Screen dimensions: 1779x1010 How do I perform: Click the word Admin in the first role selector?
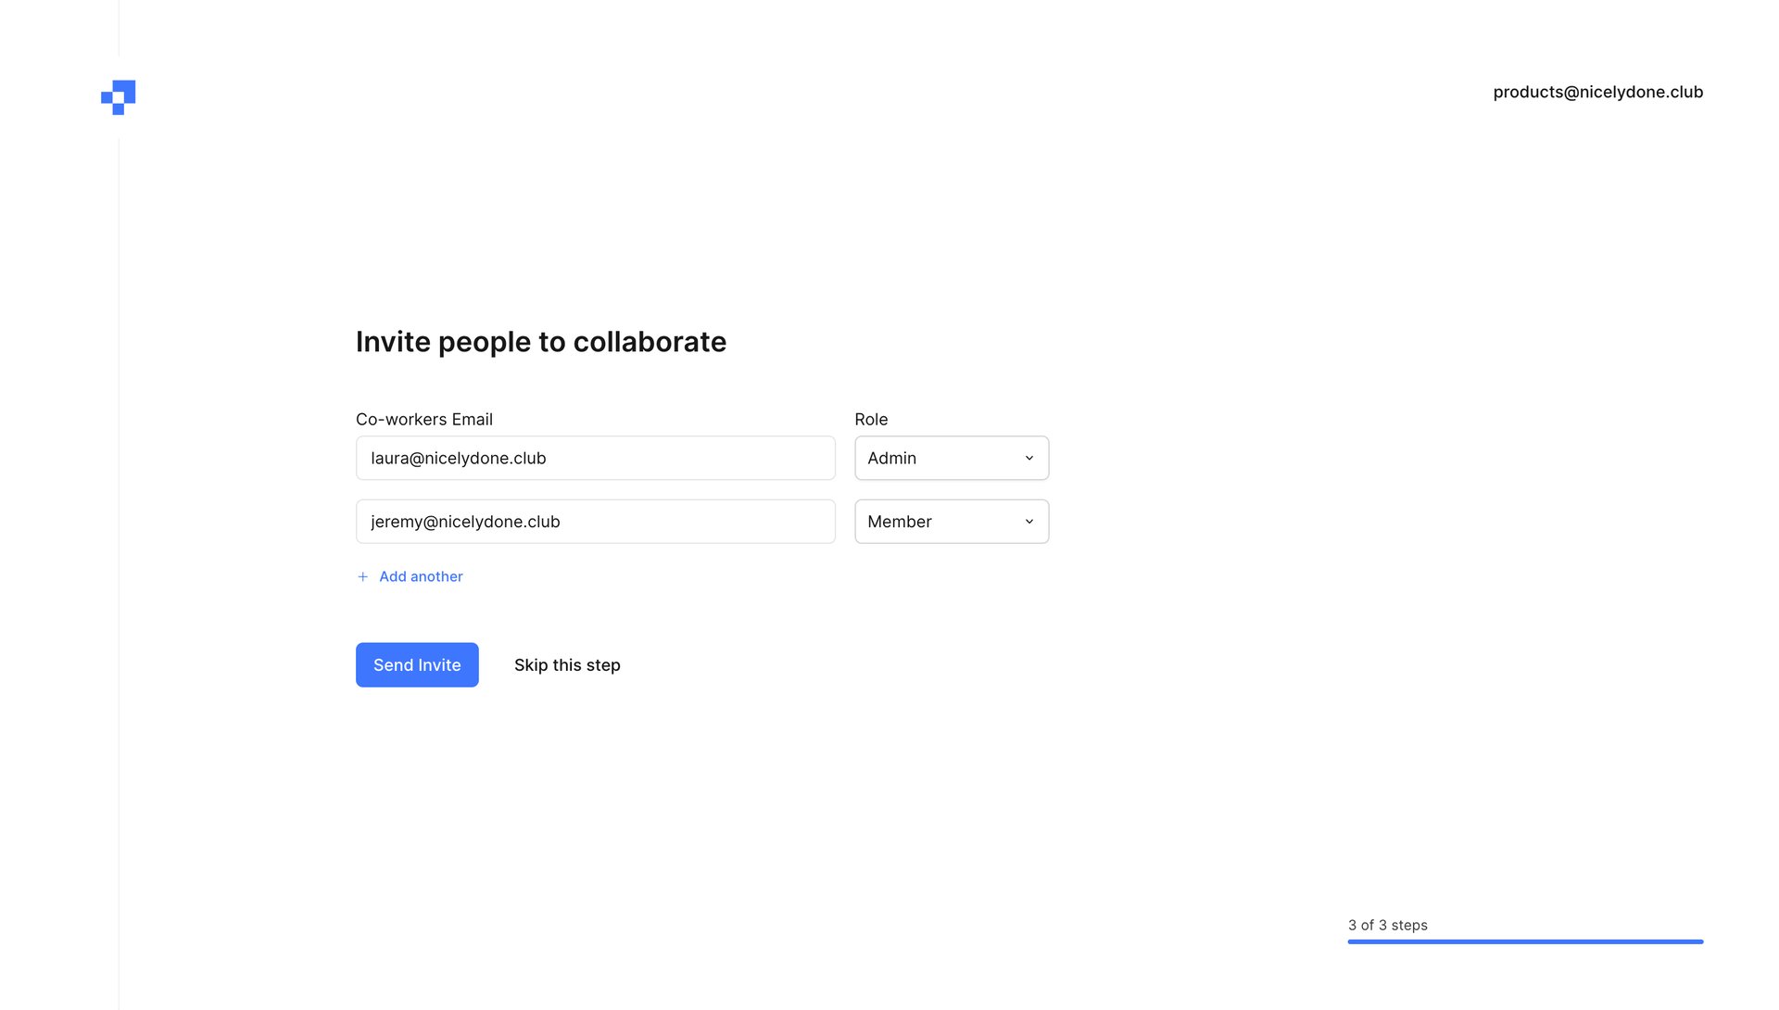coord(891,458)
